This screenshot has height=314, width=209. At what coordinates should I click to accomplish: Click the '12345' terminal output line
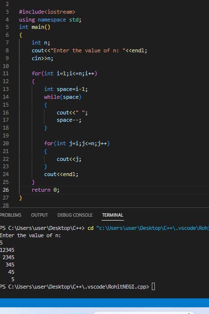point(7,250)
